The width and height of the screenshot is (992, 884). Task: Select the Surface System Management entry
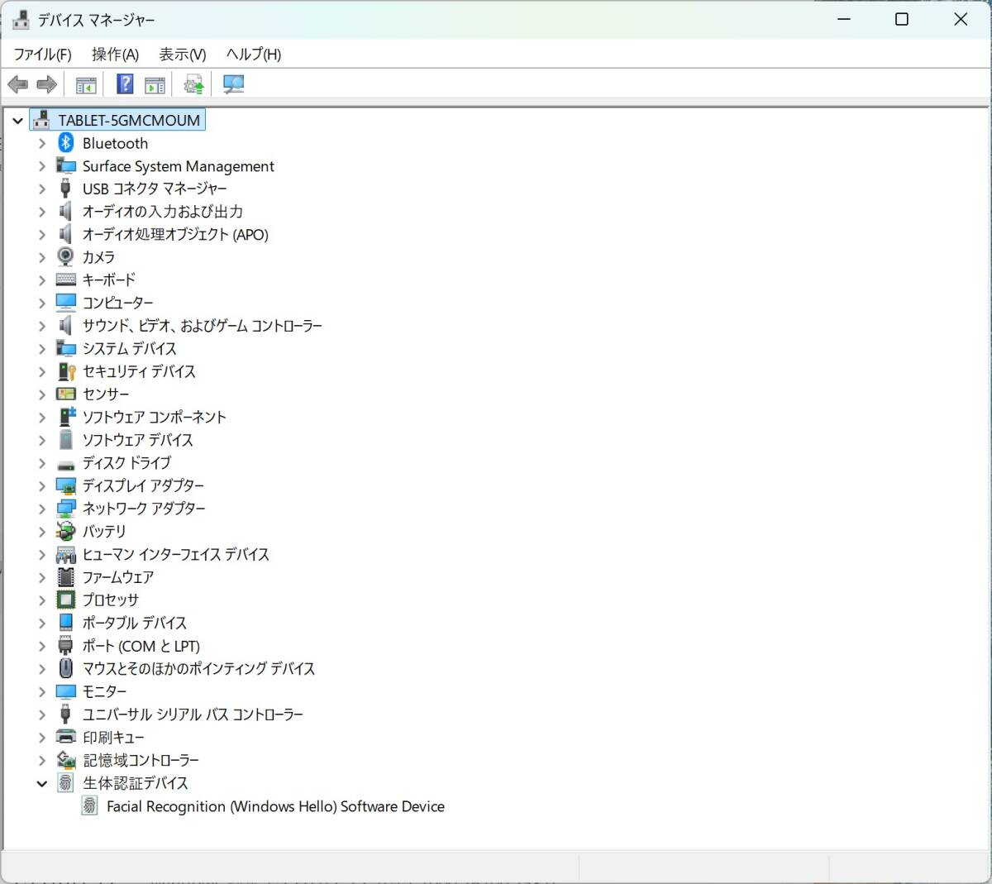click(178, 166)
